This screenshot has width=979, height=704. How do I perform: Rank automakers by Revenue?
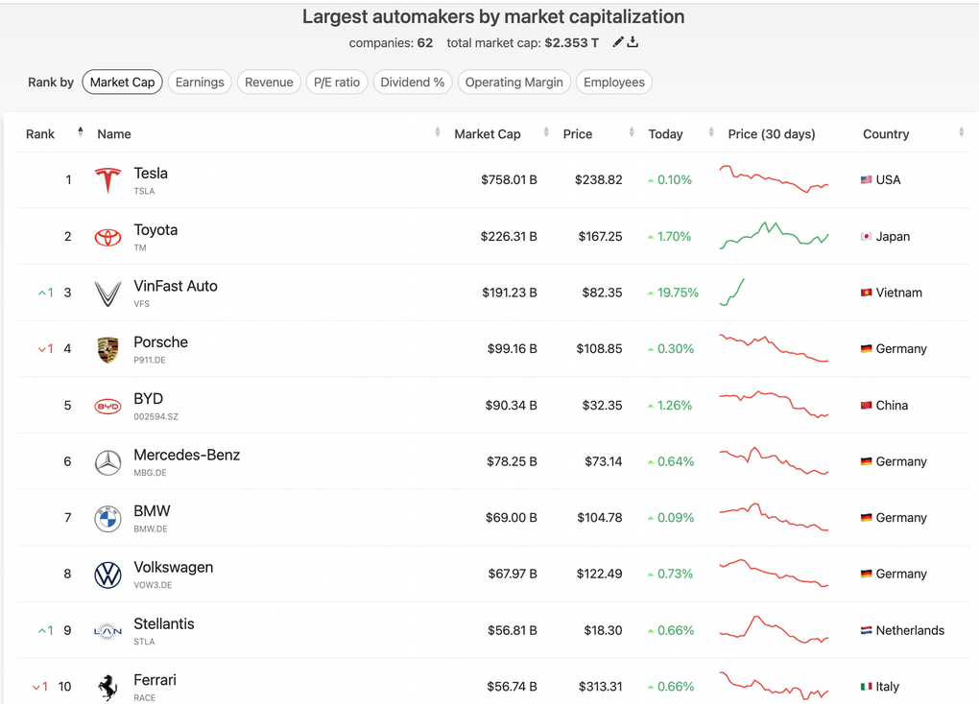click(269, 82)
